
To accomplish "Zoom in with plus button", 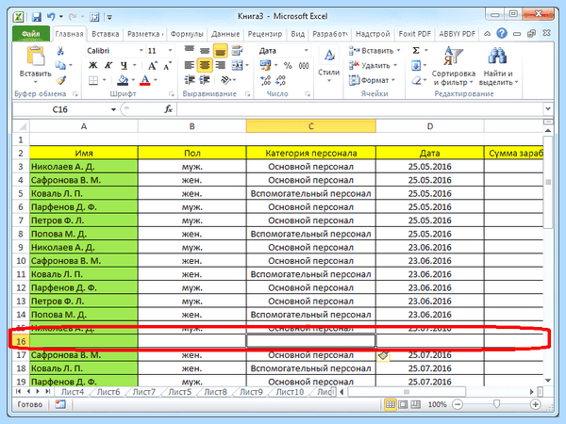I will tap(535, 404).
